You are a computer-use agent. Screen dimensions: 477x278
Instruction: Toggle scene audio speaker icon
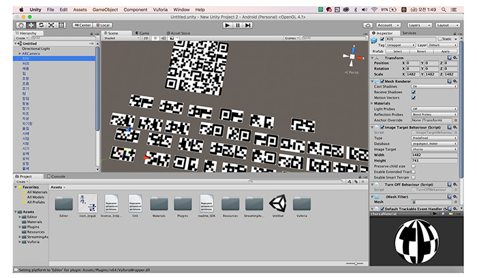pos(164,38)
